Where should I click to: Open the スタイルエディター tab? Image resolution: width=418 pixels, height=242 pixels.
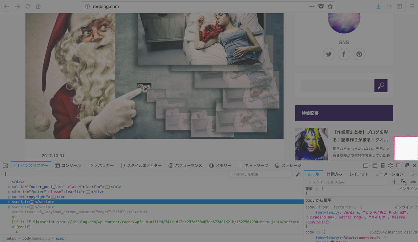pos(141,165)
